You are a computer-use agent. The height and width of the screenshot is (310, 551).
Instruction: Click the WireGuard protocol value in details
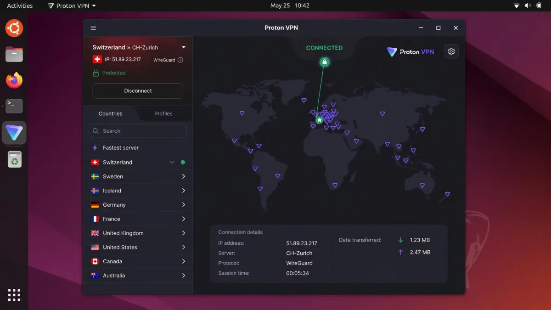click(299, 263)
